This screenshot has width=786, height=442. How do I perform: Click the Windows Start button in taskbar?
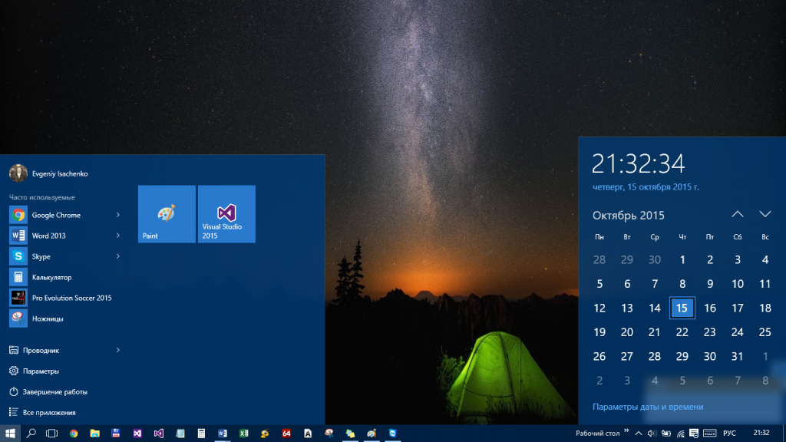[x=10, y=433]
